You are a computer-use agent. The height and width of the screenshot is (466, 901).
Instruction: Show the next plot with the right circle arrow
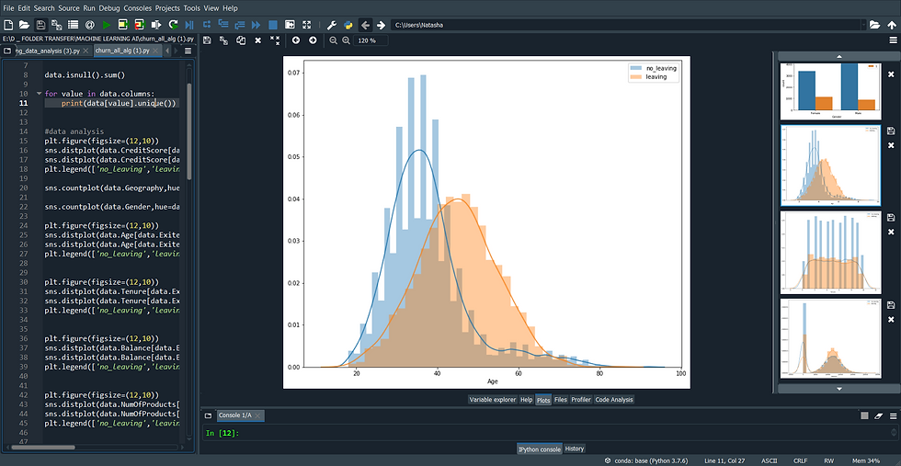(313, 40)
